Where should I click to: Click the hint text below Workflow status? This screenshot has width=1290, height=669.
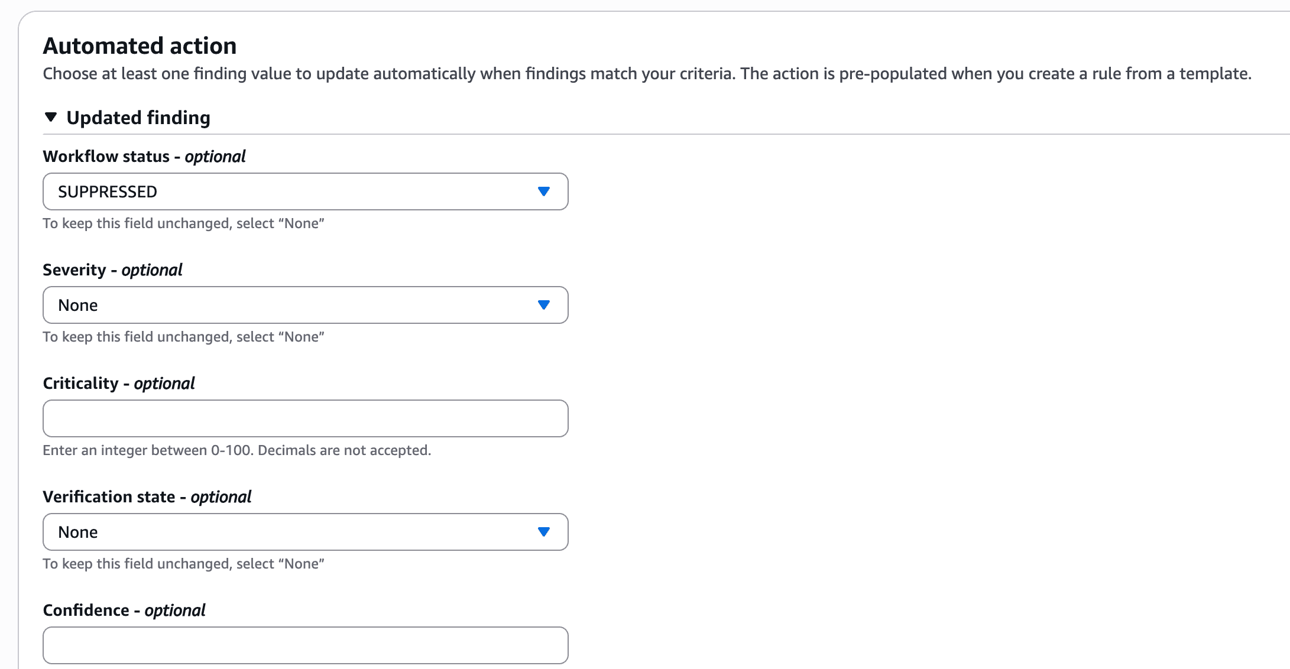point(183,223)
